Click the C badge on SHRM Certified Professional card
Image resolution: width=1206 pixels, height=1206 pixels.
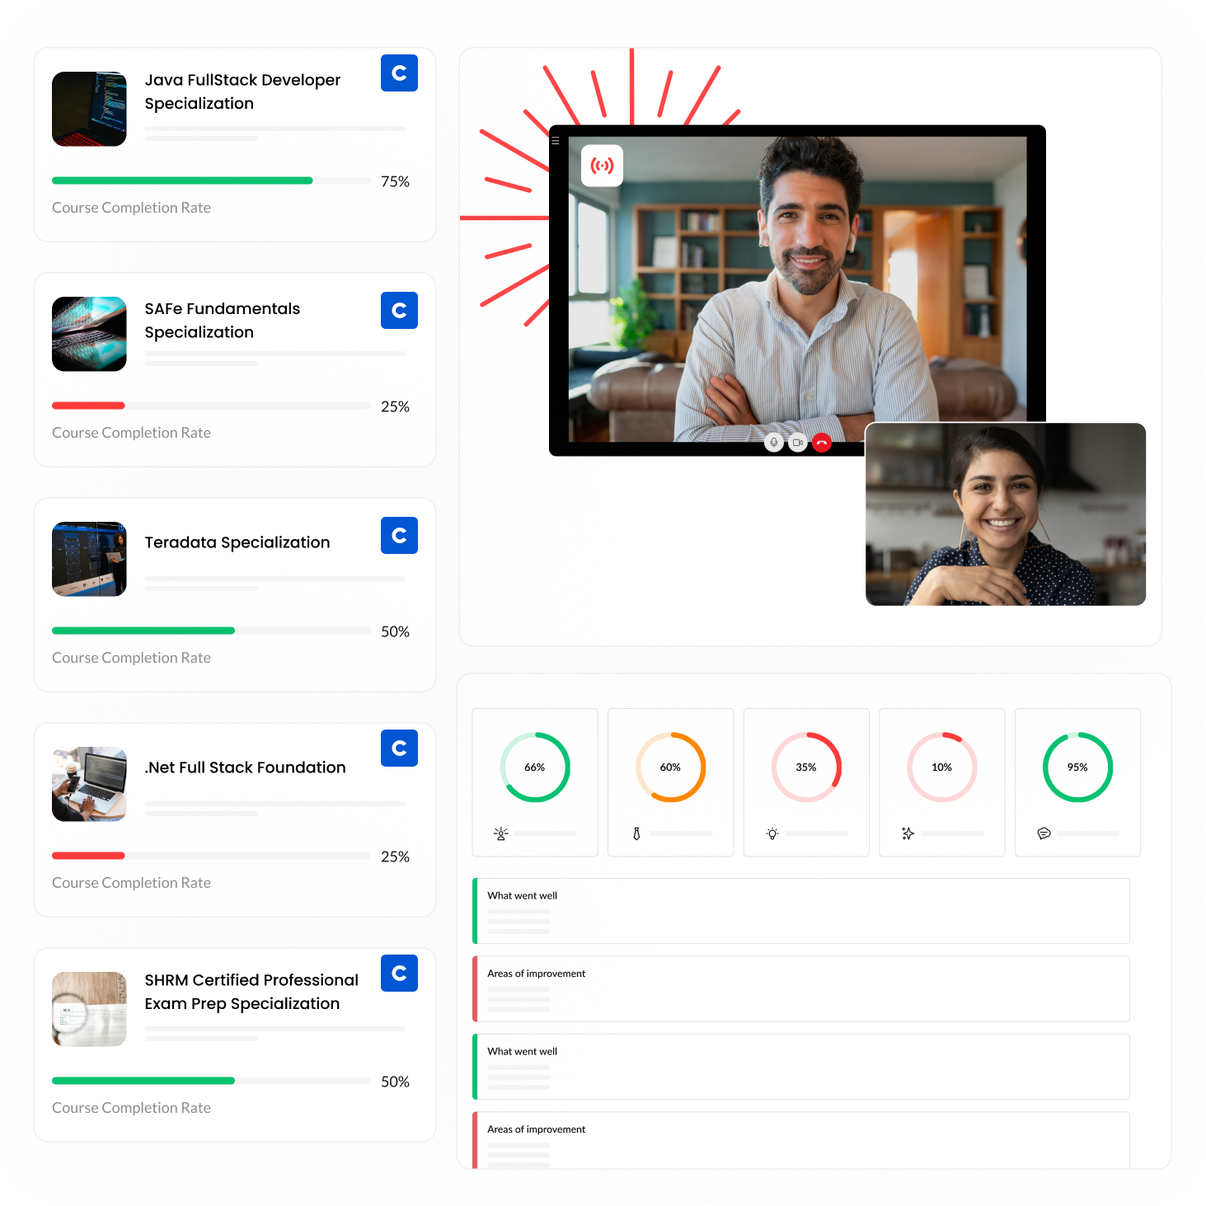pyautogui.click(x=399, y=973)
